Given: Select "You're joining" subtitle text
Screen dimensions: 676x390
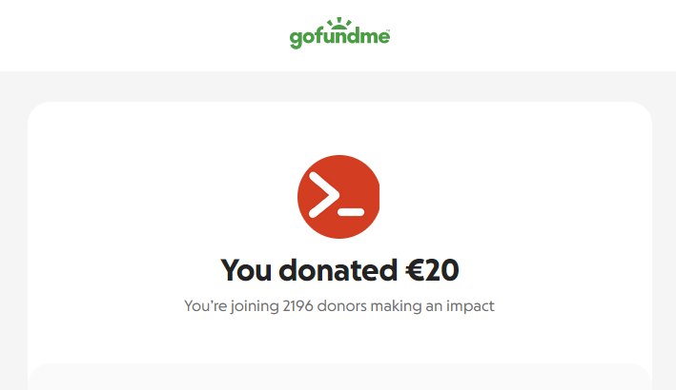Looking at the screenshot, I should coord(232,306).
